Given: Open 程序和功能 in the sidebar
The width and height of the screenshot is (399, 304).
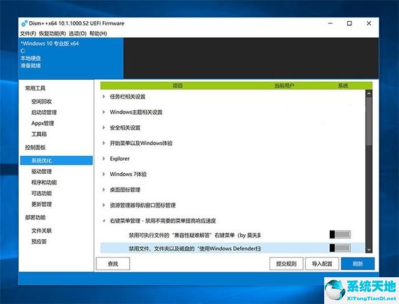Looking at the screenshot, I should 44,183.
